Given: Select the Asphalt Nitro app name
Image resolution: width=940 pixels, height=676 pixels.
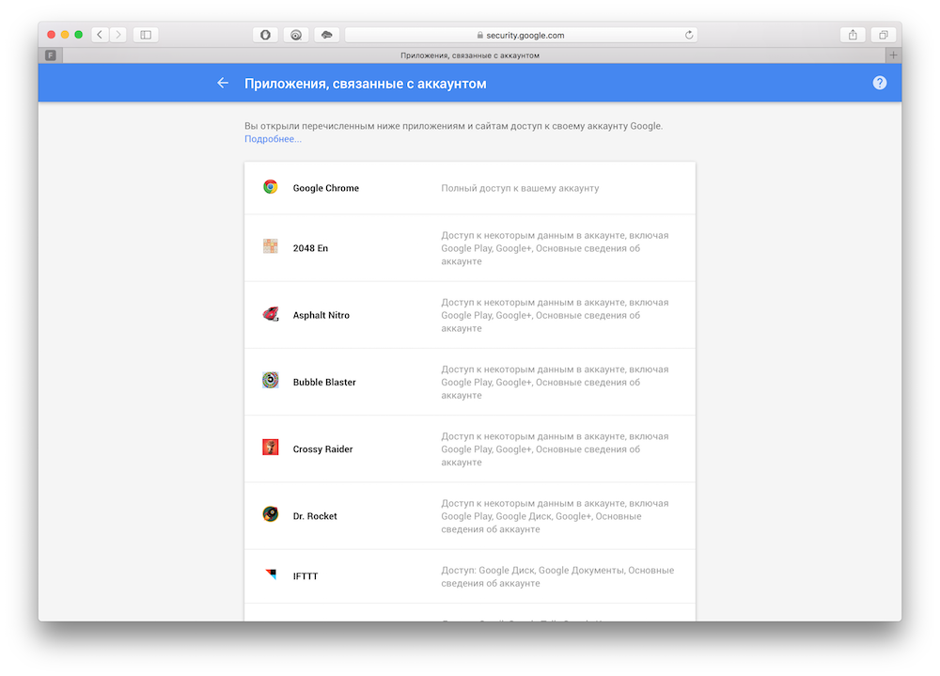Looking at the screenshot, I should pos(321,316).
